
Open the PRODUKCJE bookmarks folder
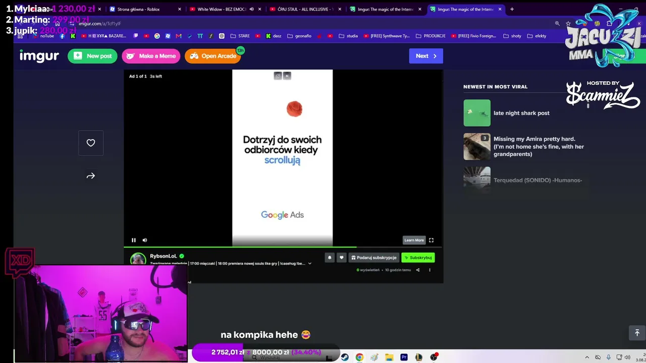[x=430, y=36]
